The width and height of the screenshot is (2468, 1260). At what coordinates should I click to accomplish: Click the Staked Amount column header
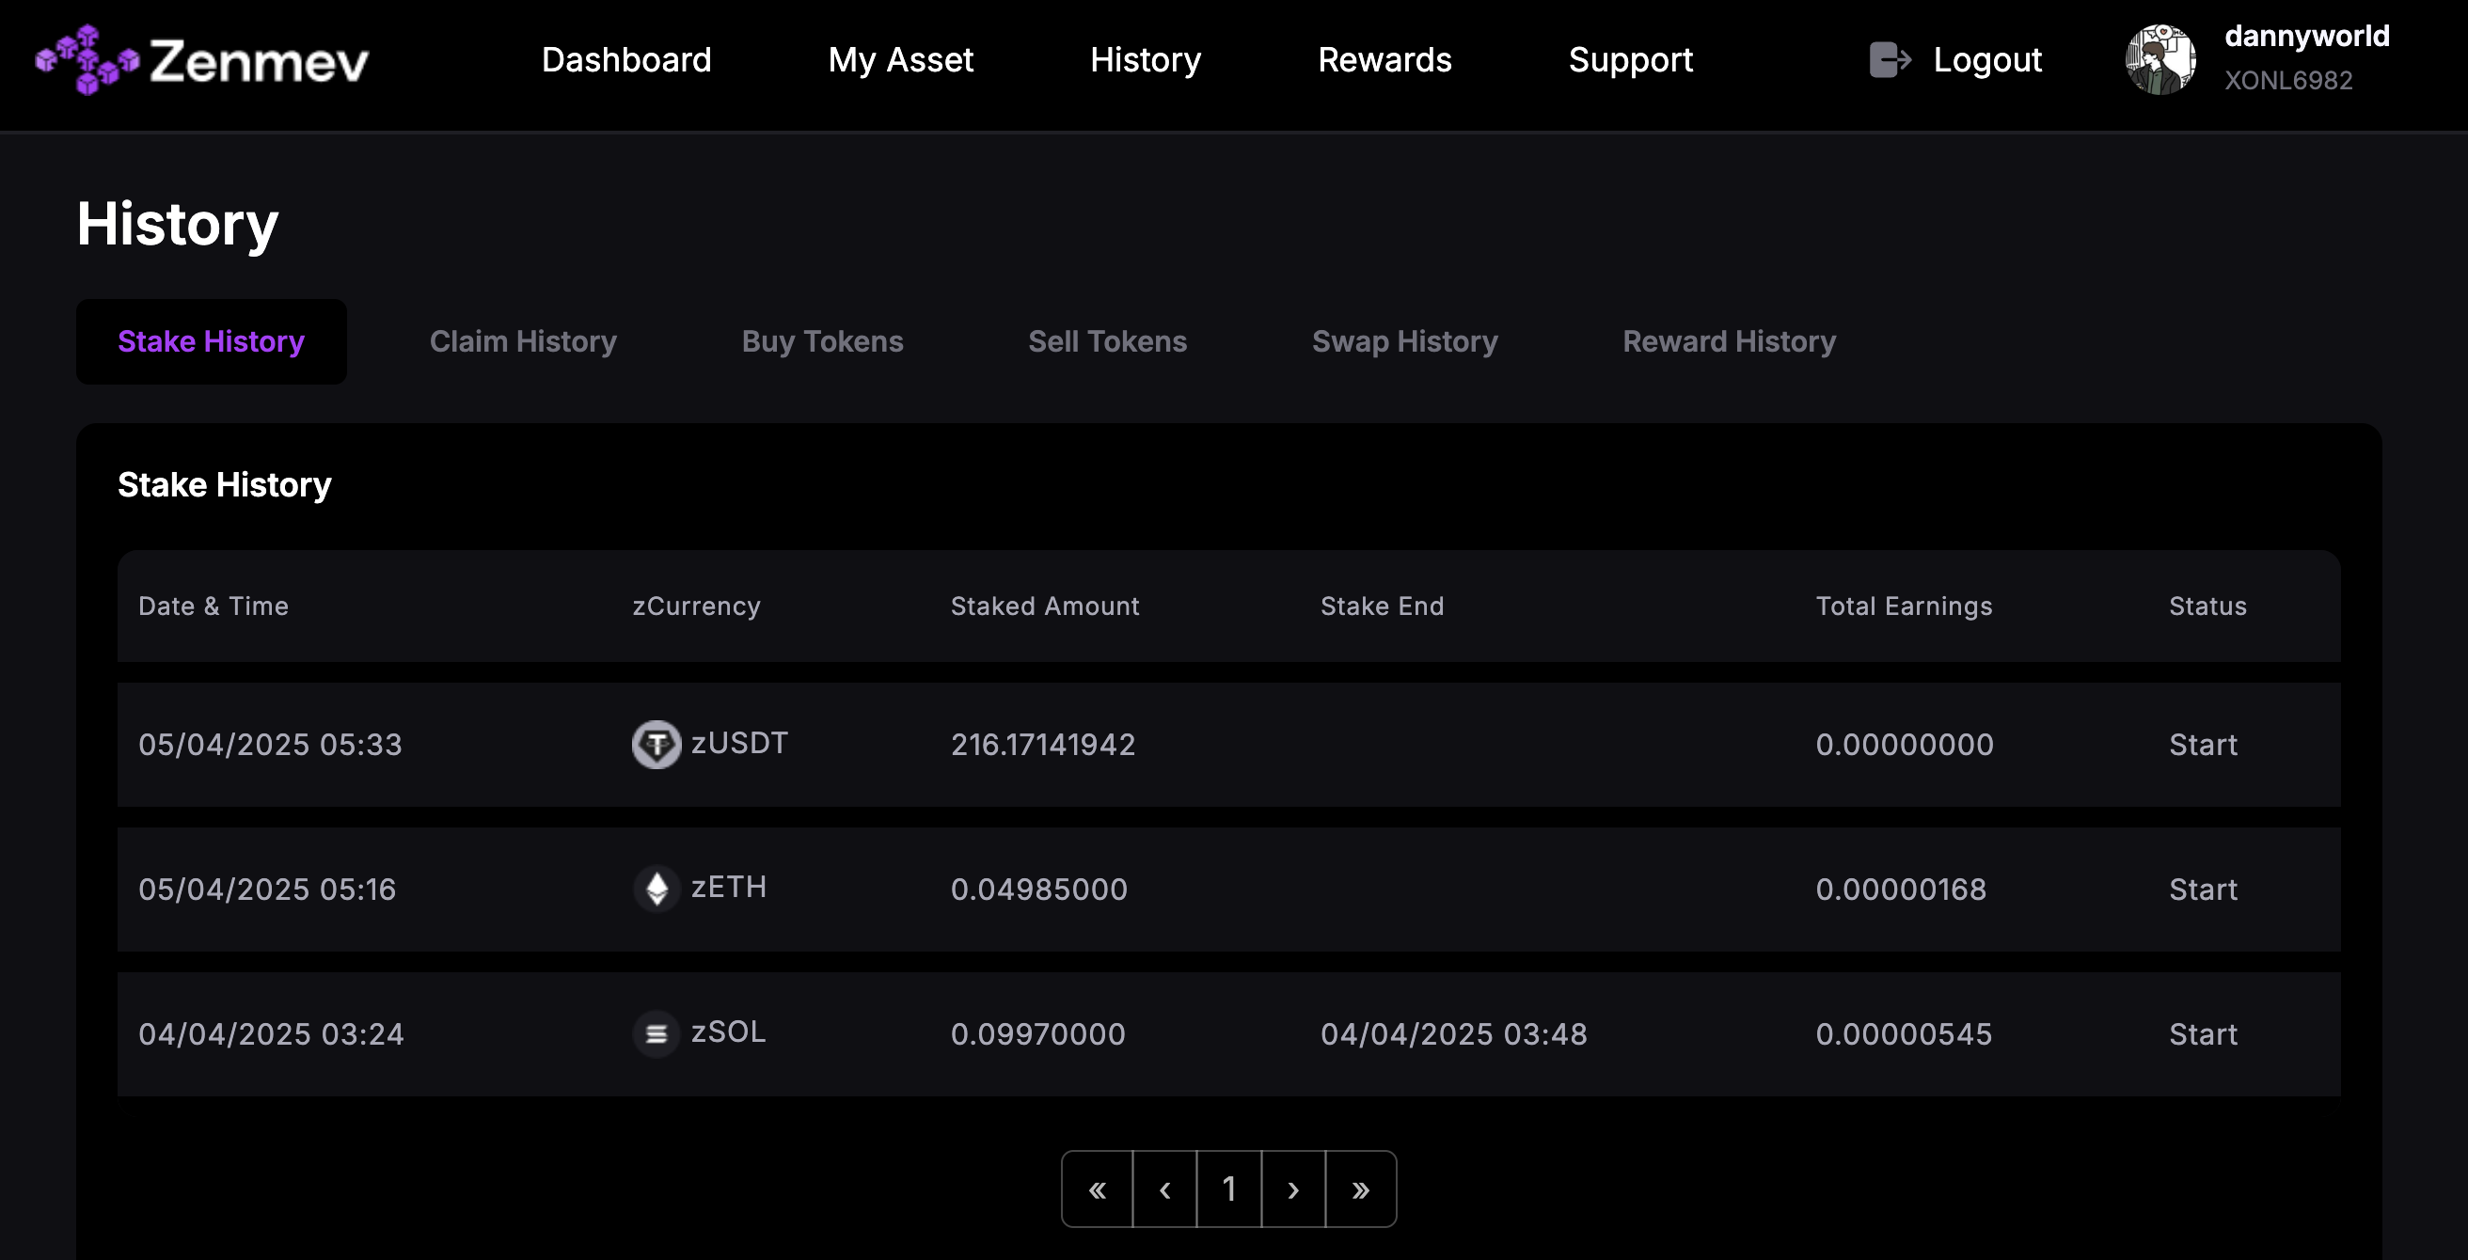tap(1045, 606)
